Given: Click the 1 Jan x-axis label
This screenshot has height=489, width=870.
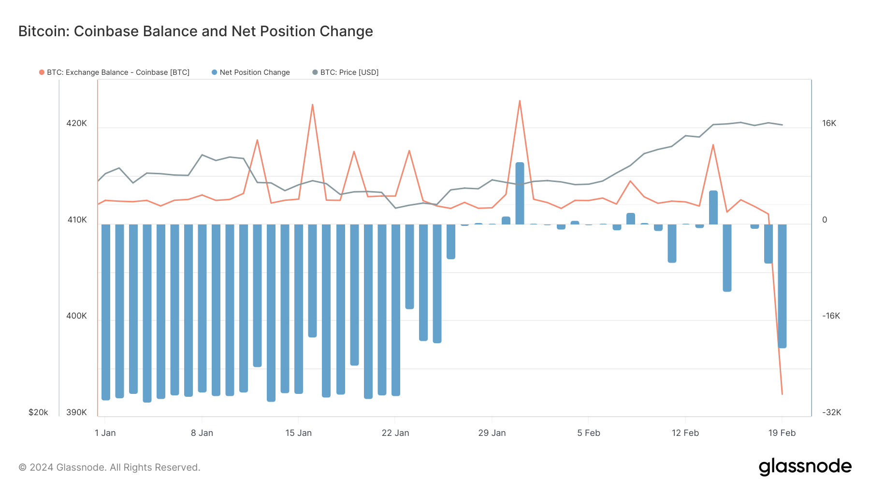Looking at the screenshot, I should (x=105, y=433).
